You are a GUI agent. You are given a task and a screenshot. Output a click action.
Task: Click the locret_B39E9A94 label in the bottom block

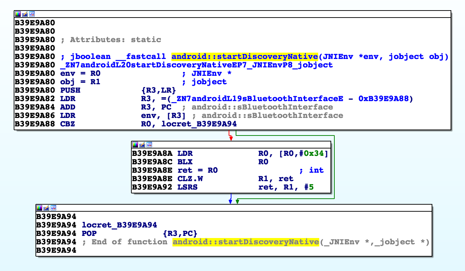tap(119, 225)
